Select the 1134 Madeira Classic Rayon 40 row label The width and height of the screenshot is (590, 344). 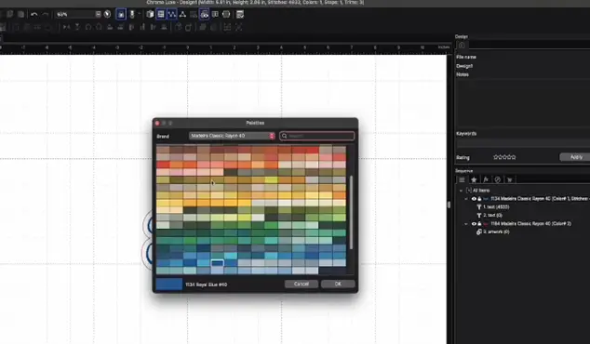[540, 199]
